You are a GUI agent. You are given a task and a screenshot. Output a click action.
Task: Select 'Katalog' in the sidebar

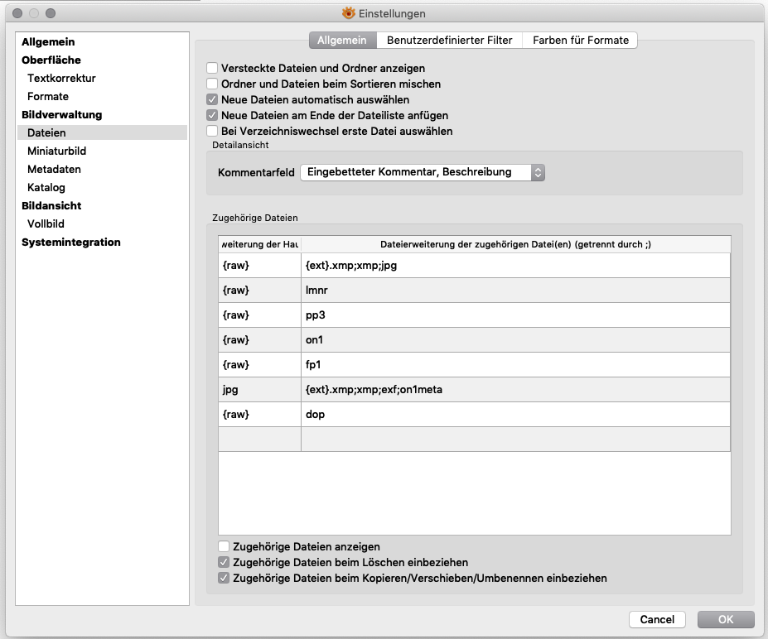pos(46,188)
